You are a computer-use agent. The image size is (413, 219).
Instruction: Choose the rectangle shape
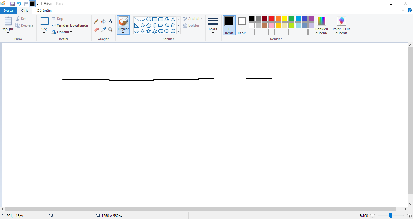click(155, 19)
